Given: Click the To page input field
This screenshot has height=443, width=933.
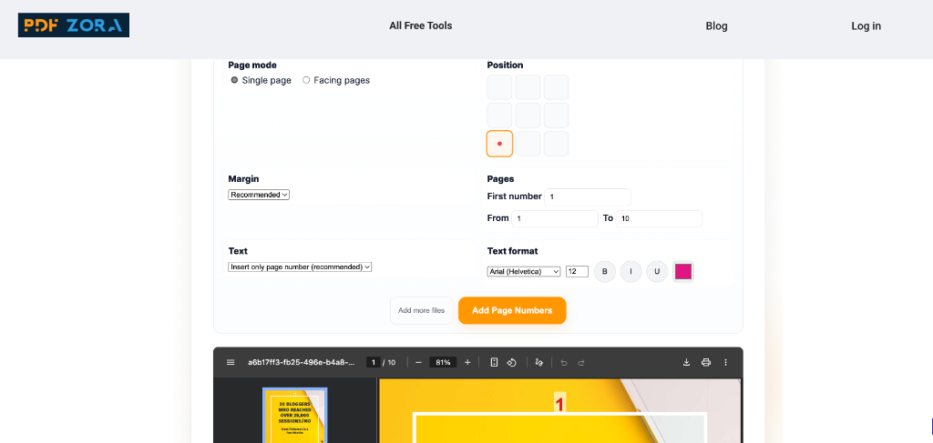Looking at the screenshot, I should (659, 218).
